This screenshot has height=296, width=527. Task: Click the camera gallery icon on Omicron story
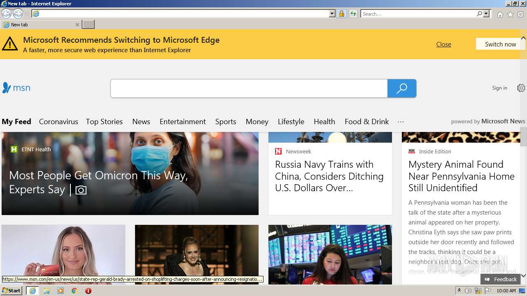coord(81,190)
